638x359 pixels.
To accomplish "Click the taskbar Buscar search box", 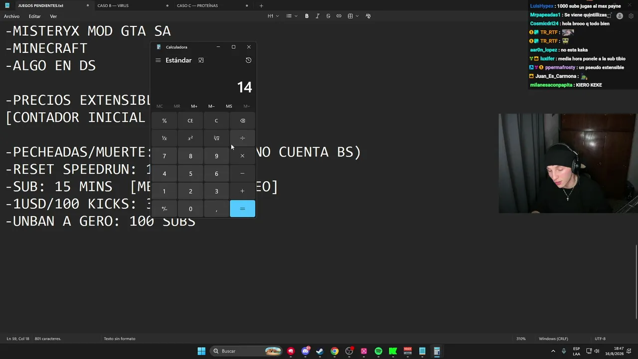I will 247,351.
